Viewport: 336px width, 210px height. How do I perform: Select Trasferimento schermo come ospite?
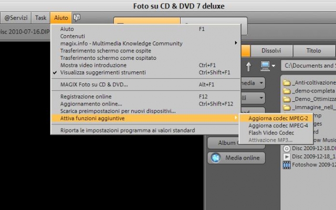coord(146,51)
